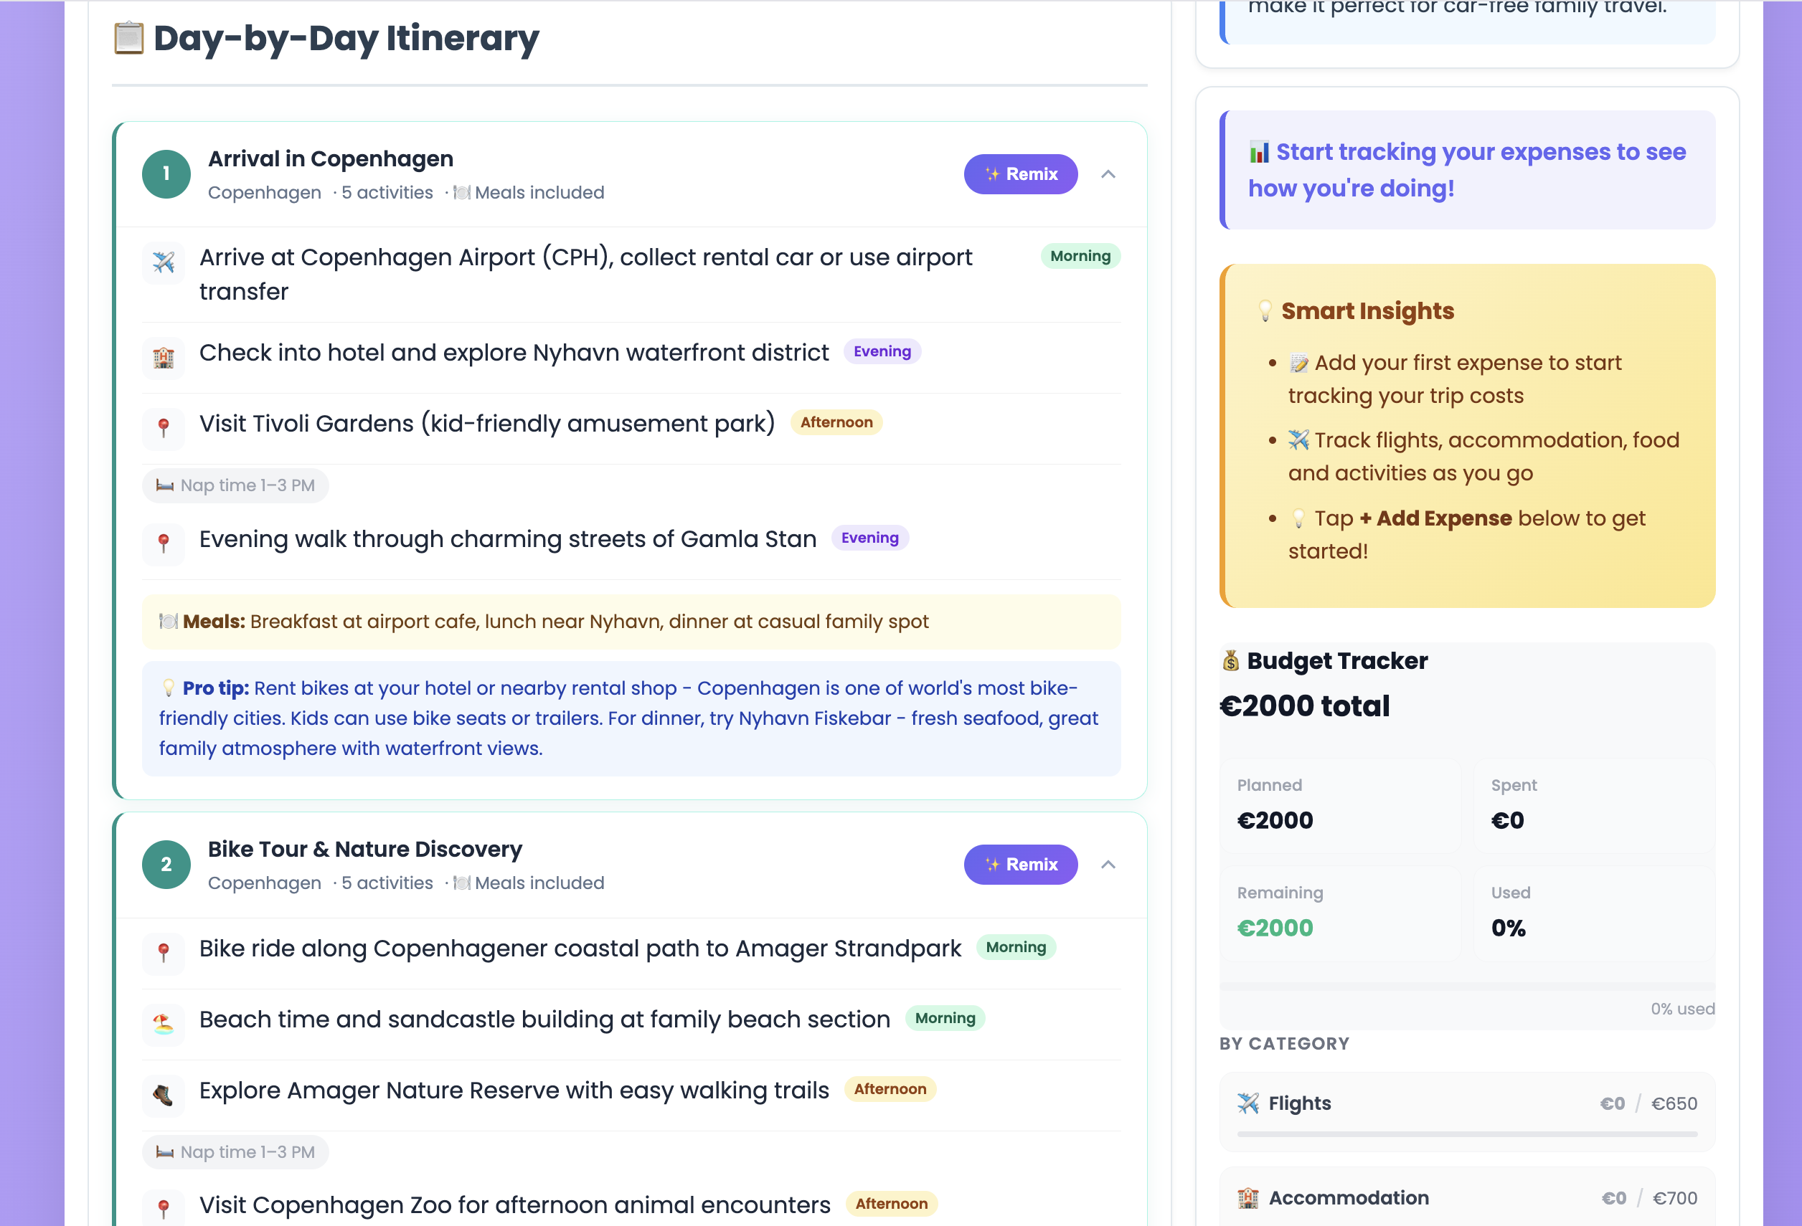The image size is (1802, 1226).
Task: Click the bar chart icon in tracking banner
Action: 1259,152
